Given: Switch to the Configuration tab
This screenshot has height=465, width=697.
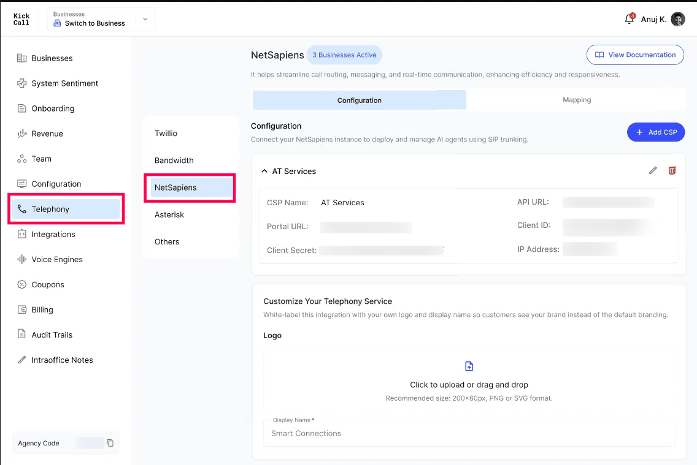Looking at the screenshot, I should (359, 100).
